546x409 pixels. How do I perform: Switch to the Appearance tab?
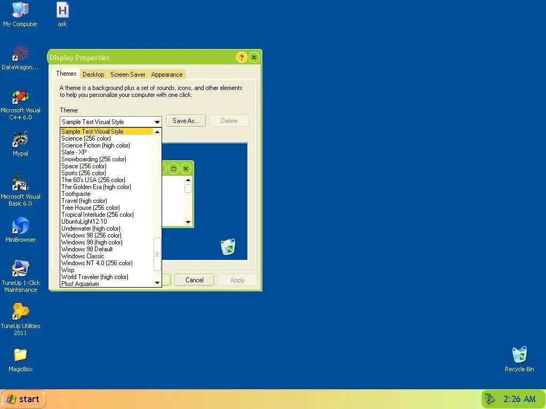coord(167,75)
